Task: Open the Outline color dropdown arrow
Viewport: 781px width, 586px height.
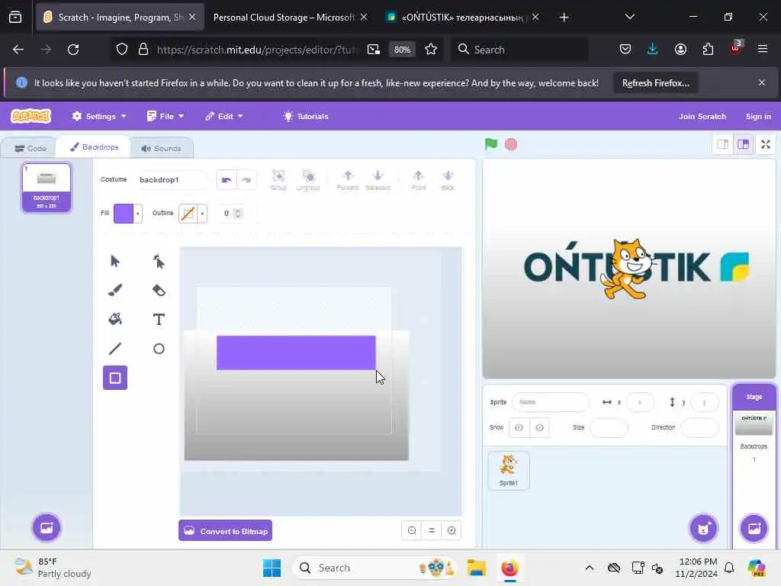Action: click(202, 214)
